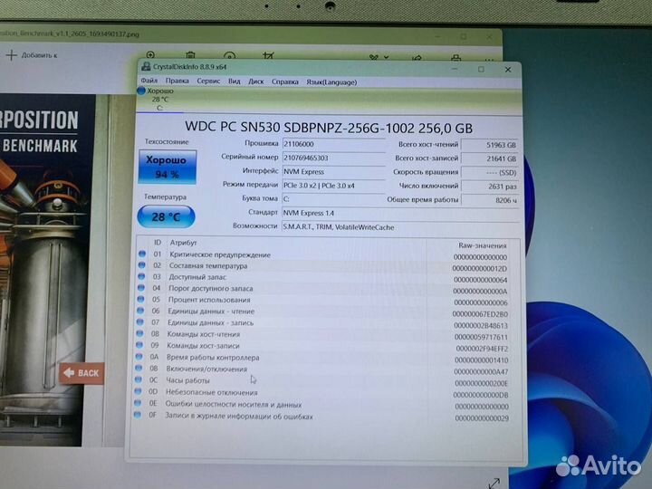Open the Сервис menu
Image resolution: width=652 pixels, height=489 pixels.
tap(208, 81)
